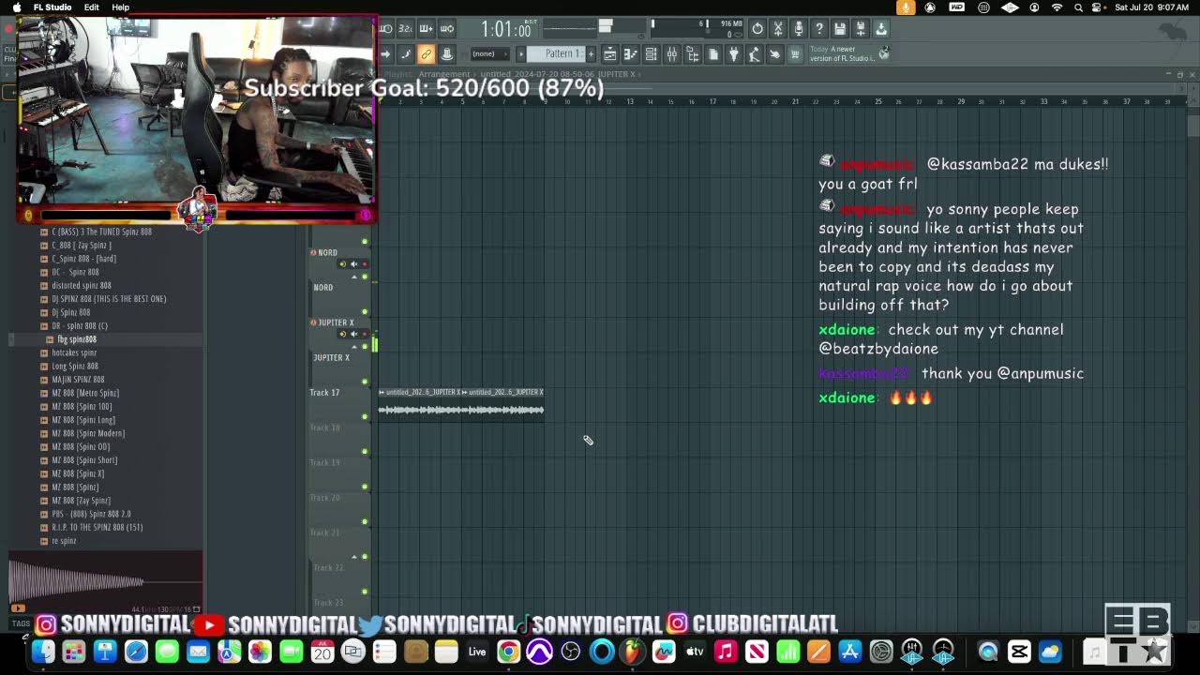Image resolution: width=1200 pixels, height=675 pixels.
Task: Show the Channel rack button
Action: coord(651,54)
